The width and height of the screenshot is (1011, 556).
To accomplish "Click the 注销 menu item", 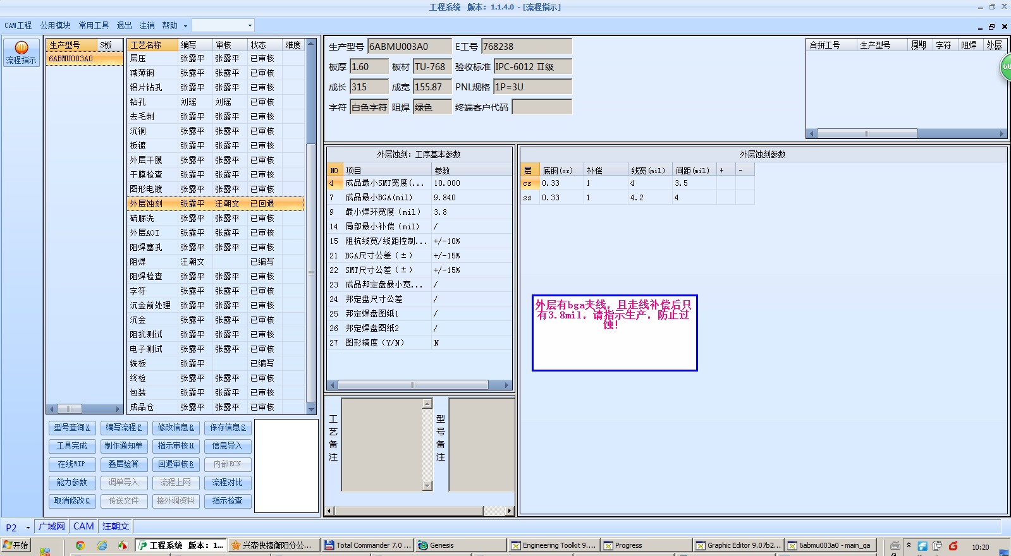I will [x=147, y=25].
